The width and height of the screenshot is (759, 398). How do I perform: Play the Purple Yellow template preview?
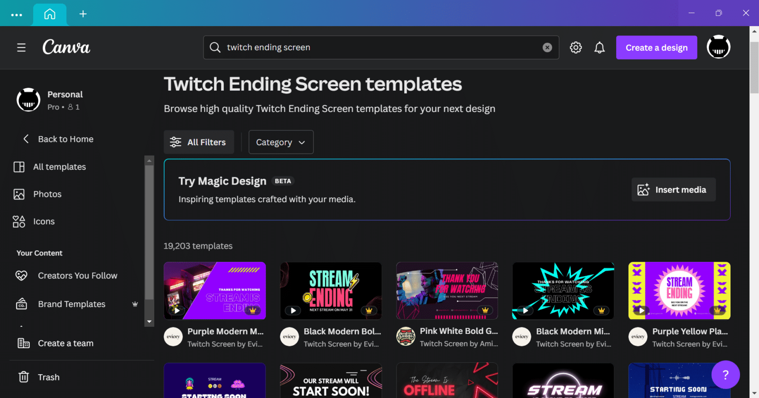pyautogui.click(x=641, y=310)
